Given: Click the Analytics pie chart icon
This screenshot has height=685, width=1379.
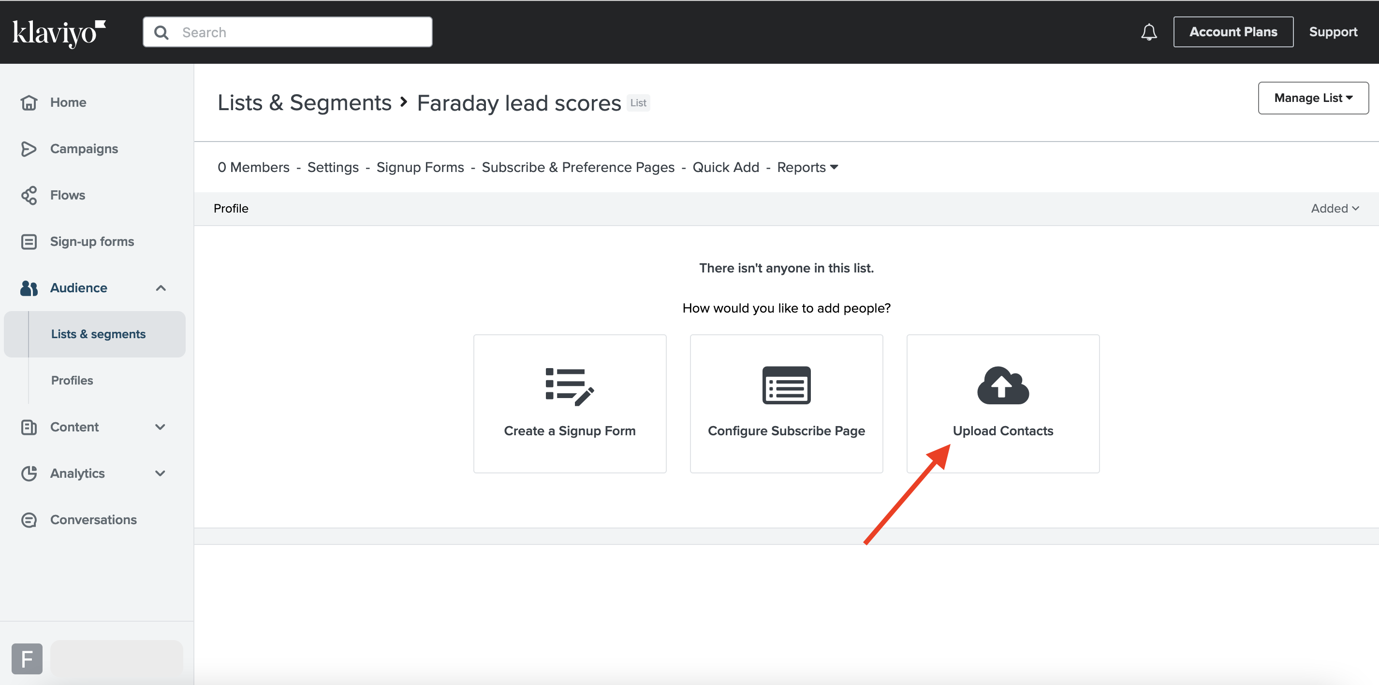Looking at the screenshot, I should click(29, 473).
